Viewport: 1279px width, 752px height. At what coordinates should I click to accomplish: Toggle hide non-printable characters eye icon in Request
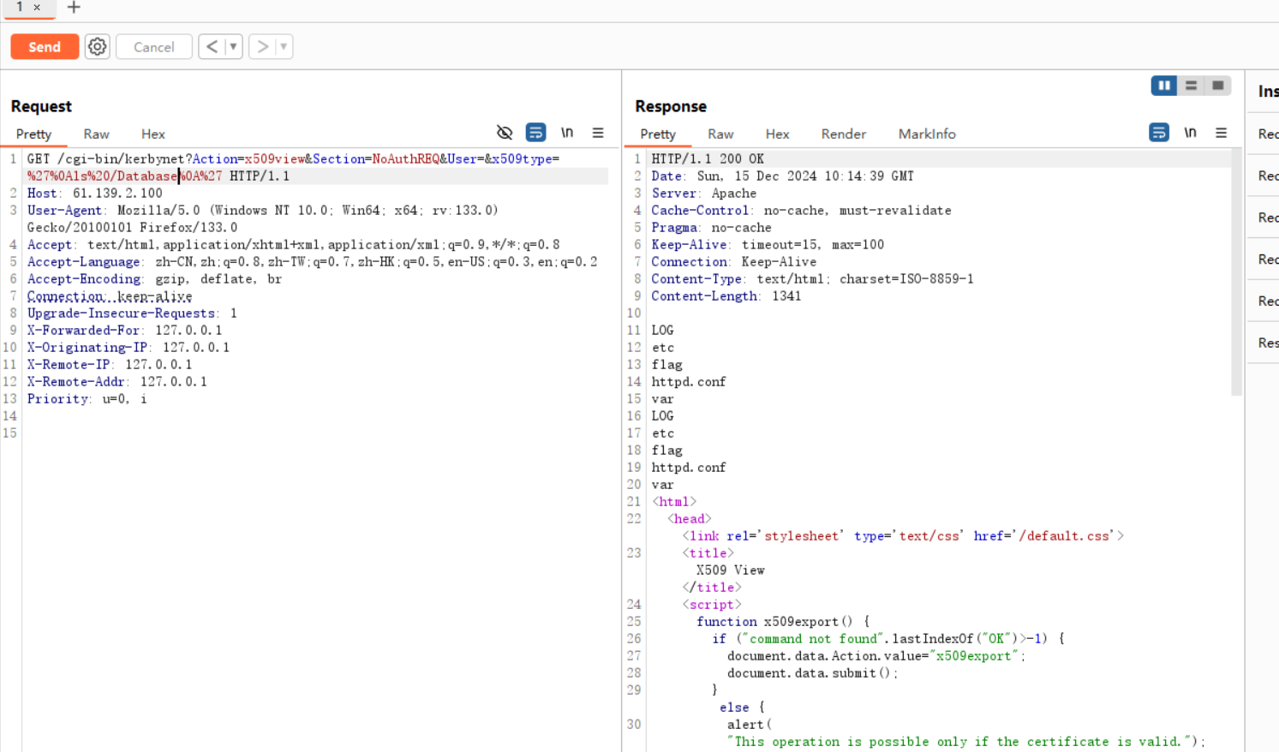505,133
